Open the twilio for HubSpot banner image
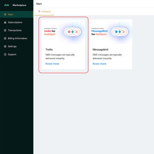 point(63,32)
